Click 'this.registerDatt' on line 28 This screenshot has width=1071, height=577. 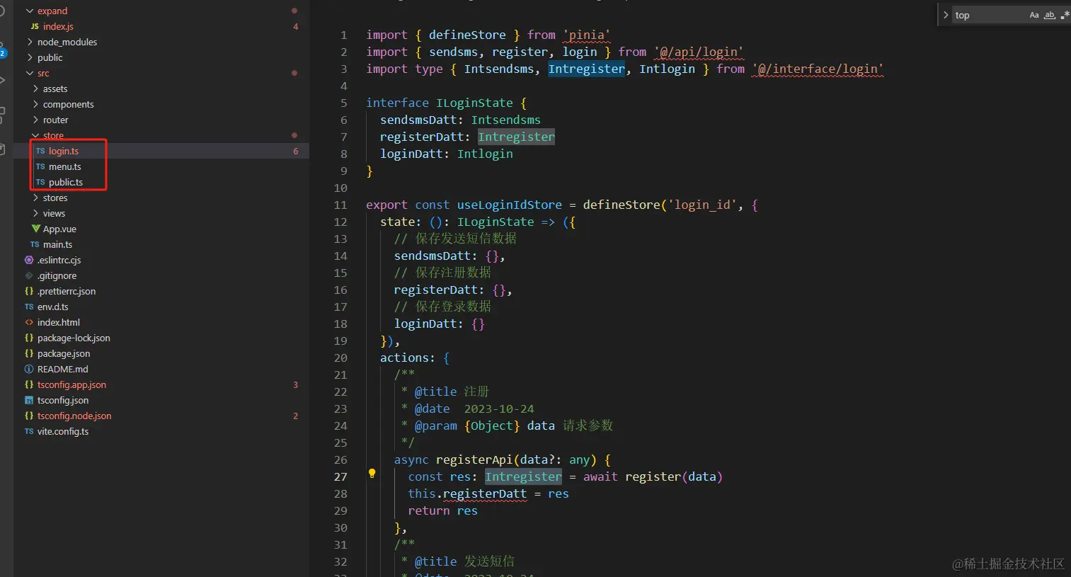467,493
